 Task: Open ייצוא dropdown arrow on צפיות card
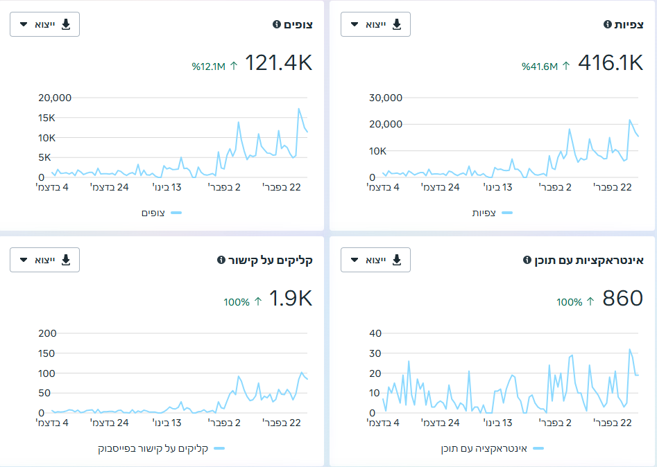[x=355, y=24]
